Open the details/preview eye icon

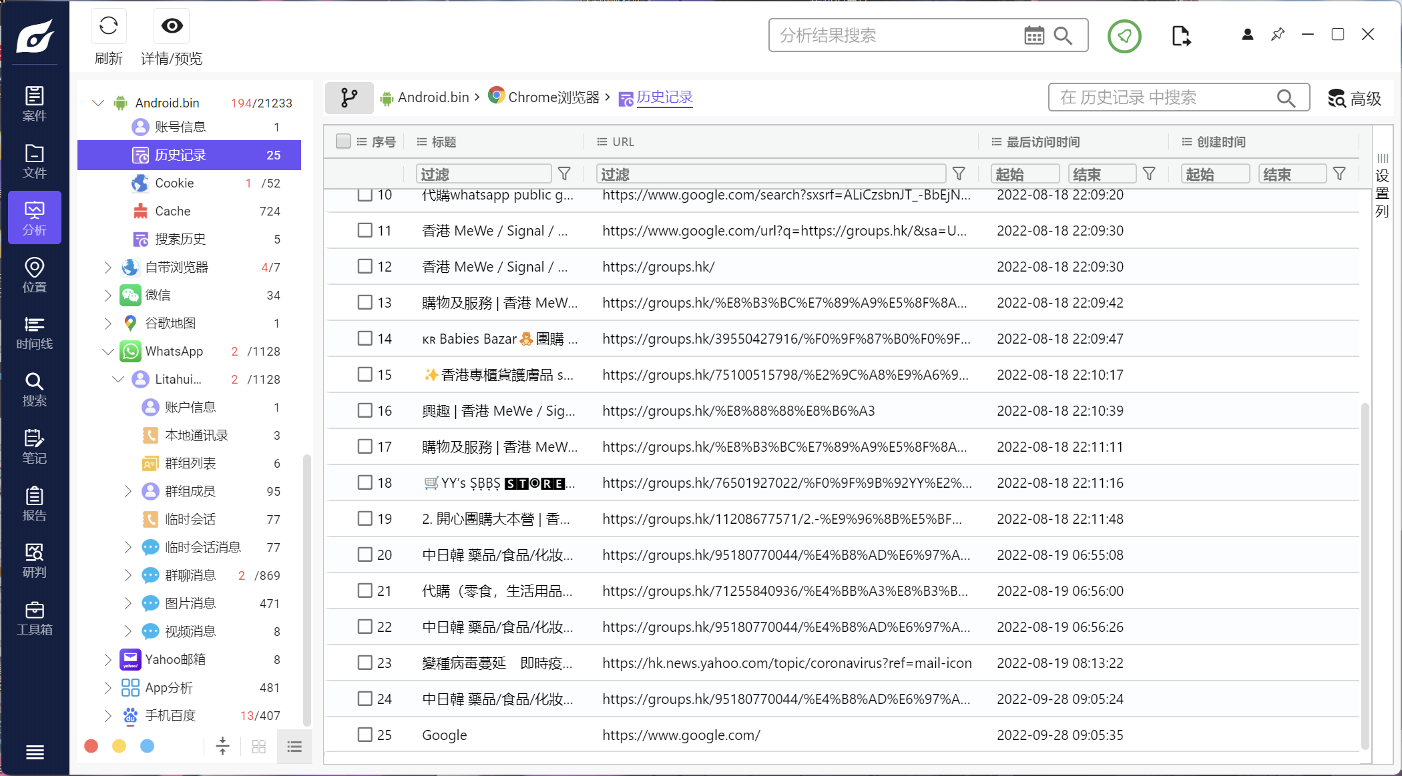172,27
